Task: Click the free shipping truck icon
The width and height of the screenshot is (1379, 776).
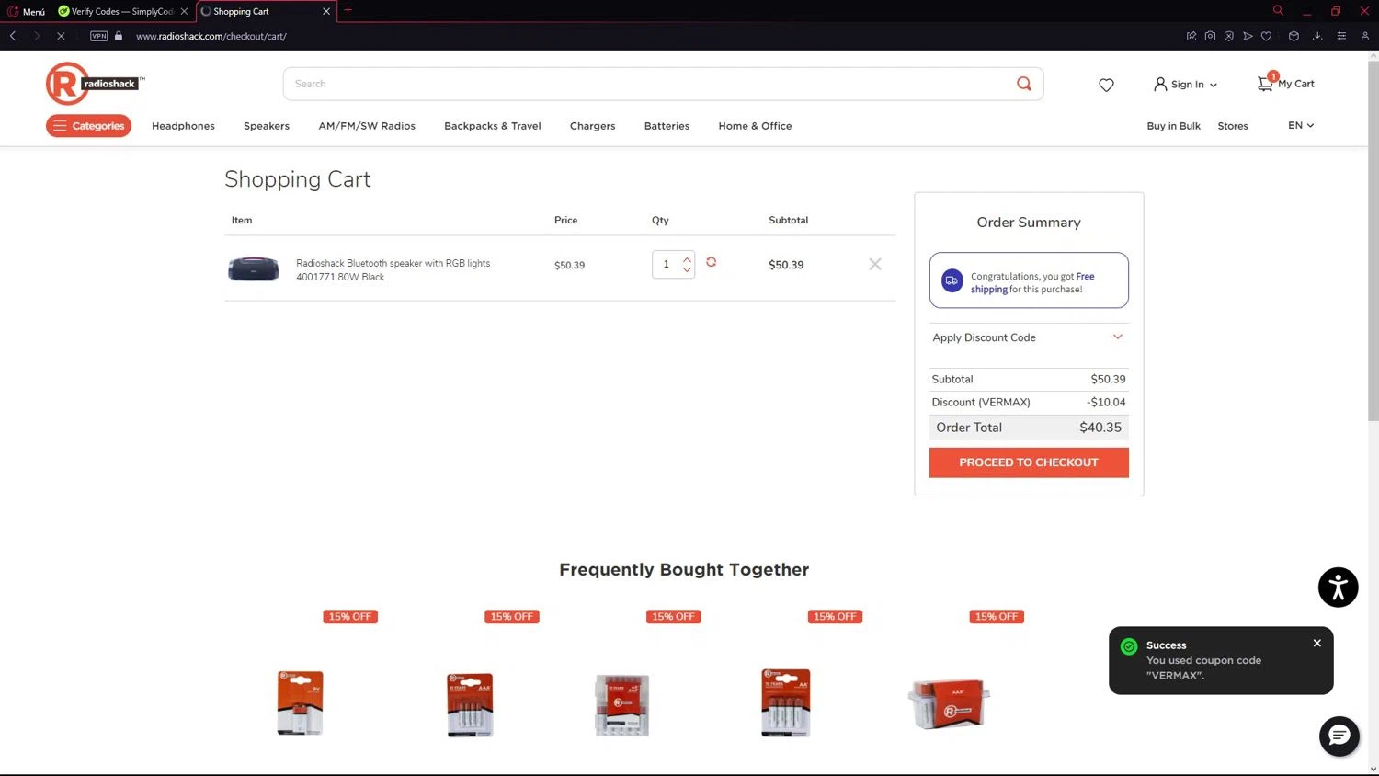Action: click(952, 280)
